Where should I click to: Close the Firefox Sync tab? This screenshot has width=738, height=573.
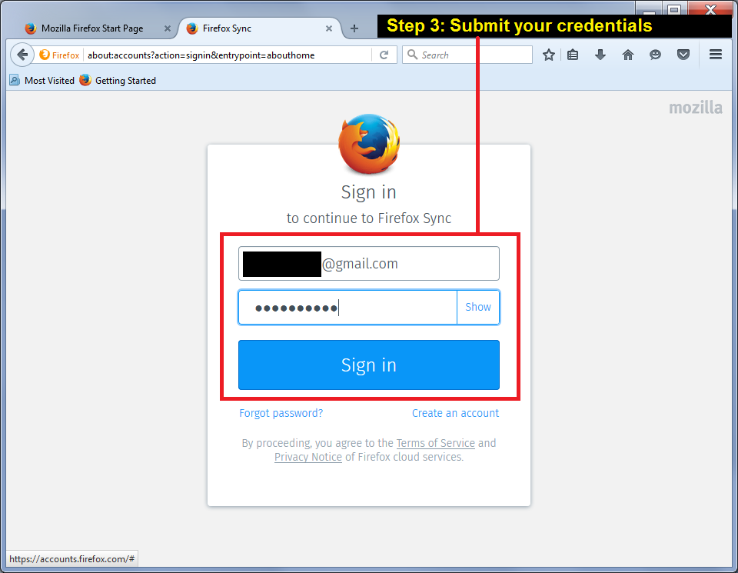(329, 28)
